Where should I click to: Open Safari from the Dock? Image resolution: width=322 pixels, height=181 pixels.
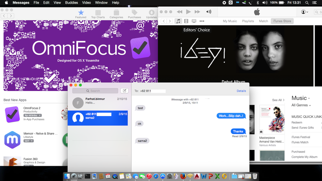point(156,176)
